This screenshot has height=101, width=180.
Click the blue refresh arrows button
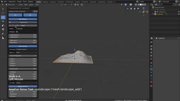30,15
